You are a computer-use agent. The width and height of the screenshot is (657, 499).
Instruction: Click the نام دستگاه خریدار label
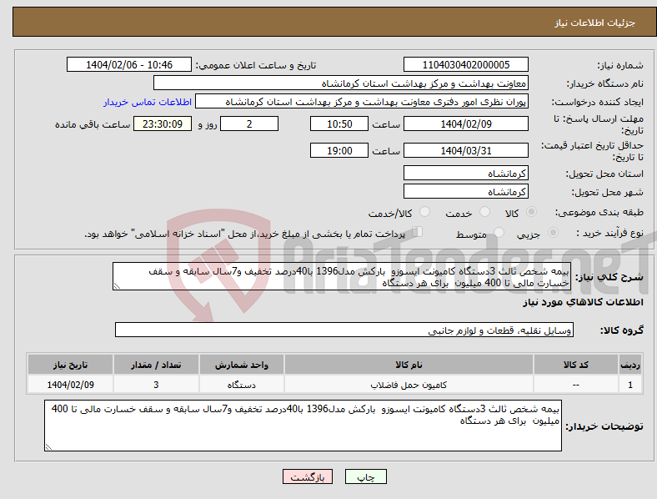(x=605, y=84)
